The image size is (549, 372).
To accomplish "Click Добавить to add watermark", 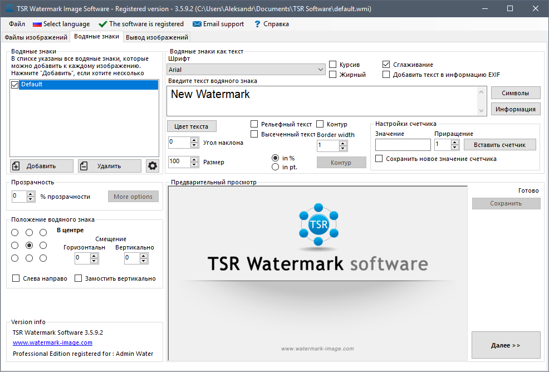I will click(x=42, y=166).
